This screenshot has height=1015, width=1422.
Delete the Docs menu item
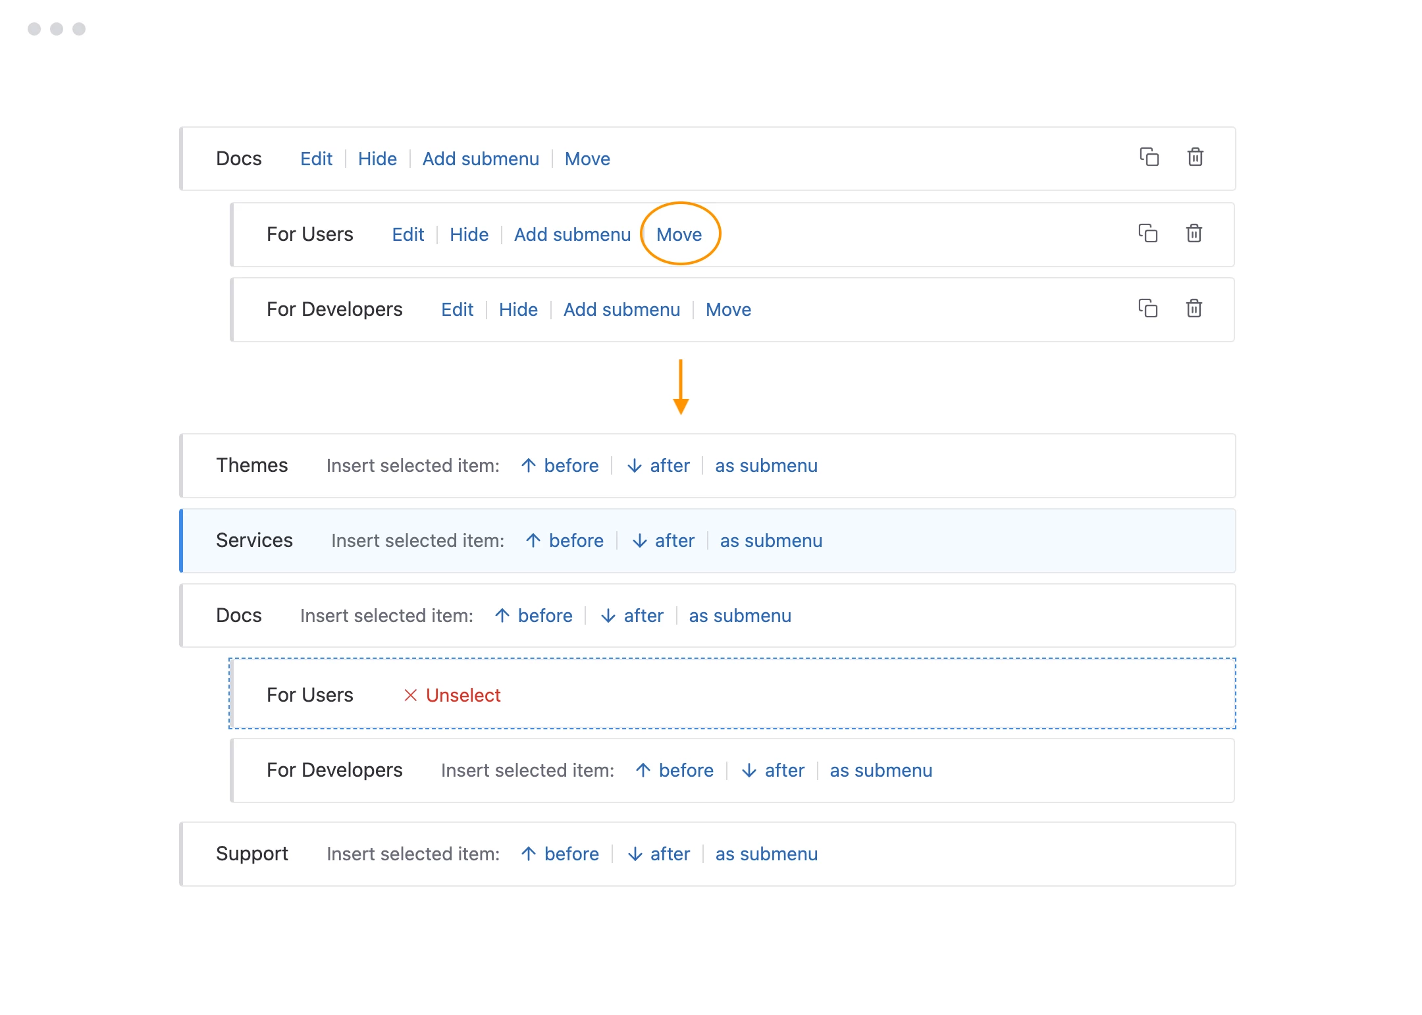click(x=1195, y=157)
